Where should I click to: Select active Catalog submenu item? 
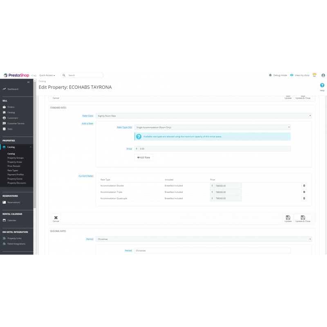click(x=11, y=154)
